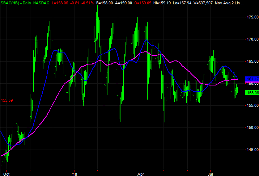The image size is (259, 176).
Task: Click the SBAC(HB) symbol label
Action: point(9,3)
